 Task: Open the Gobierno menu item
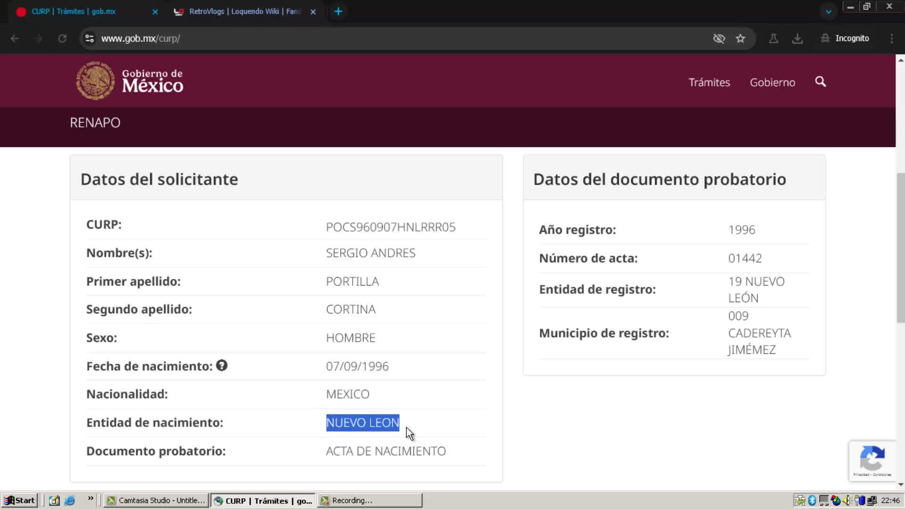(x=772, y=82)
